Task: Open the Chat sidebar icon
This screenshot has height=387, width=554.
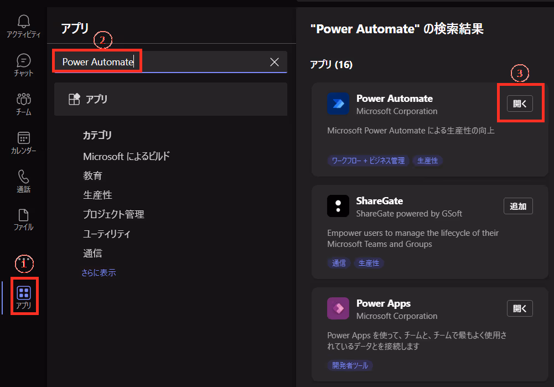Action: (x=24, y=65)
